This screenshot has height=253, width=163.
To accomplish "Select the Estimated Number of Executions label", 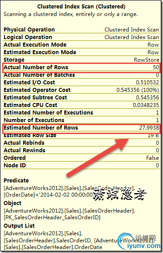I will click(48, 112).
